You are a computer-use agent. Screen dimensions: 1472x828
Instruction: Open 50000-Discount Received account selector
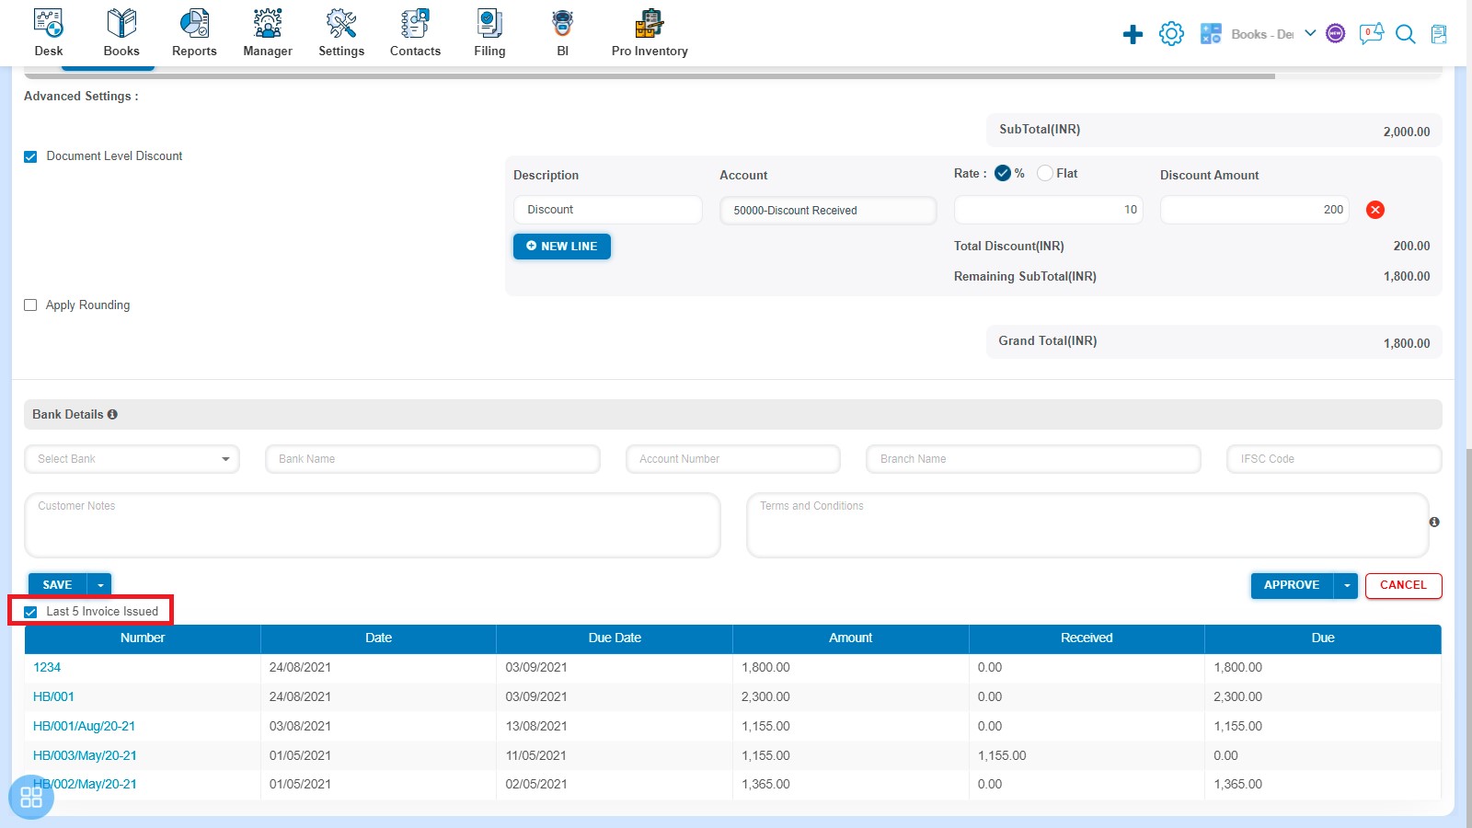(x=828, y=210)
